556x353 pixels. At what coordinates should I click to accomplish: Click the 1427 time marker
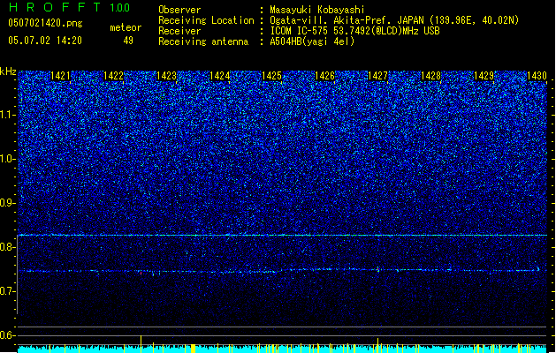click(377, 76)
